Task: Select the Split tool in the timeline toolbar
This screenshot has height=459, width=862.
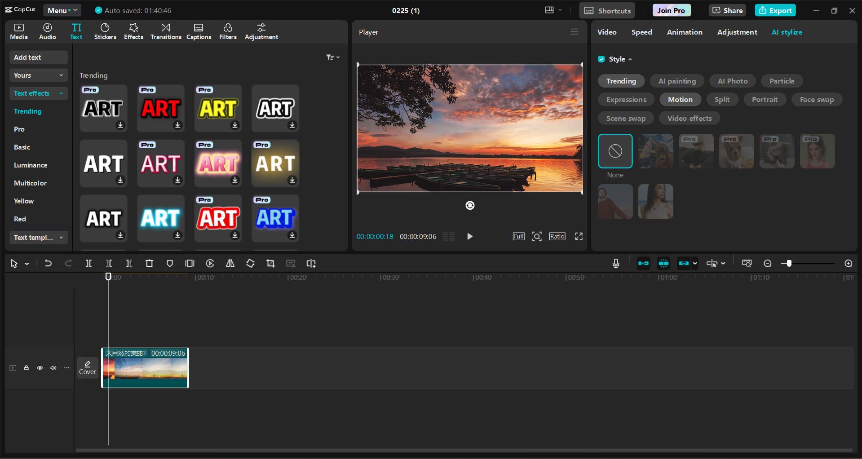Action: pyautogui.click(x=88, y=264)
